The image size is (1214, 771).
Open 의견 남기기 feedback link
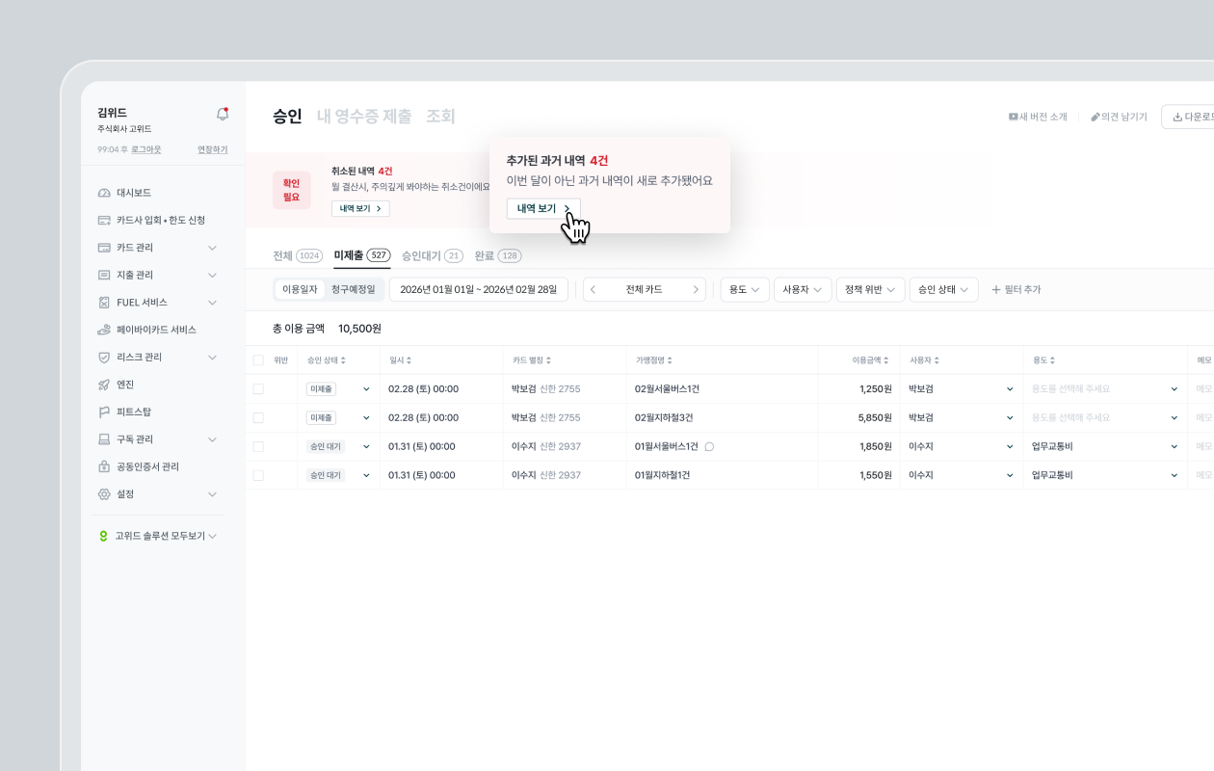point(1119,117)
